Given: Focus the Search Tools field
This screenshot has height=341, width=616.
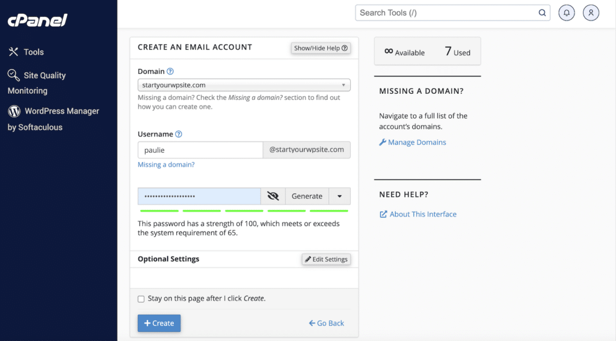Looking at the screenshot, I should pyautogui.click(x=452, y=13).
